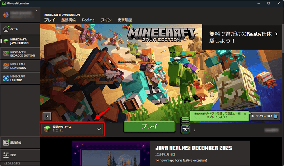
Task: Click the ギフトとして購入 button
Action: [264, 116]
